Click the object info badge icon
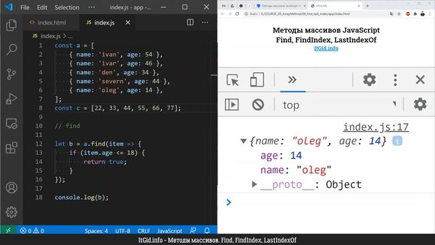 (x=397, y=141)
